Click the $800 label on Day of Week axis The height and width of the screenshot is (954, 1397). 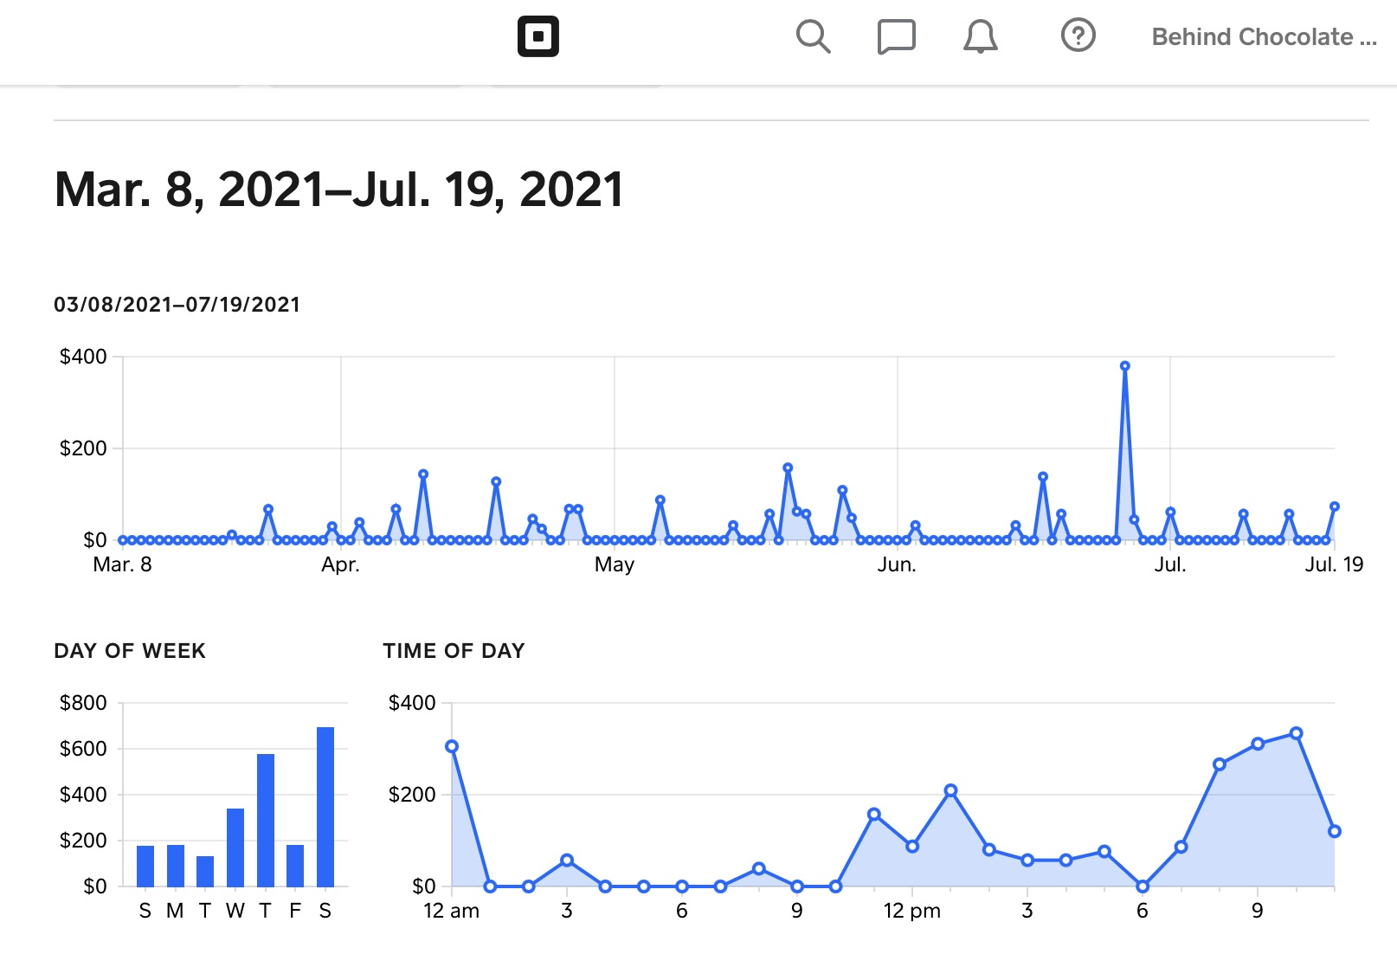83,703
